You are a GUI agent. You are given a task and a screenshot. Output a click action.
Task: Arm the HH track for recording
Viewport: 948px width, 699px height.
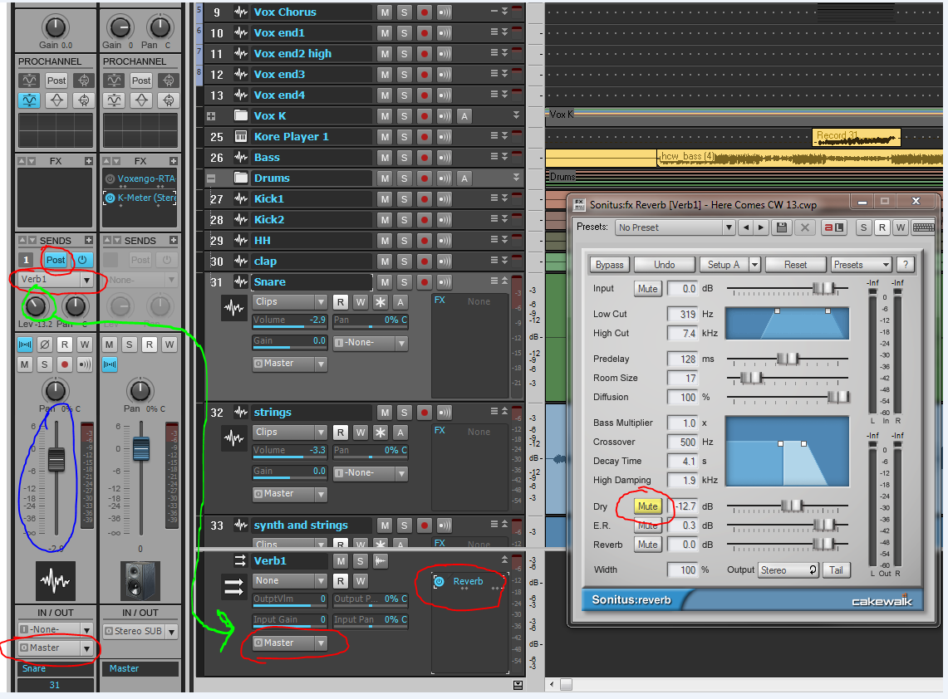click(425, 241)
